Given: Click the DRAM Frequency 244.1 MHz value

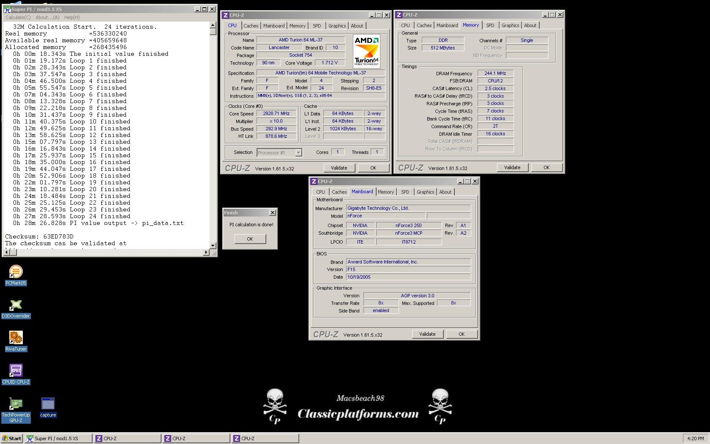Looking at the screenshot, I should (x=495, y=73).
